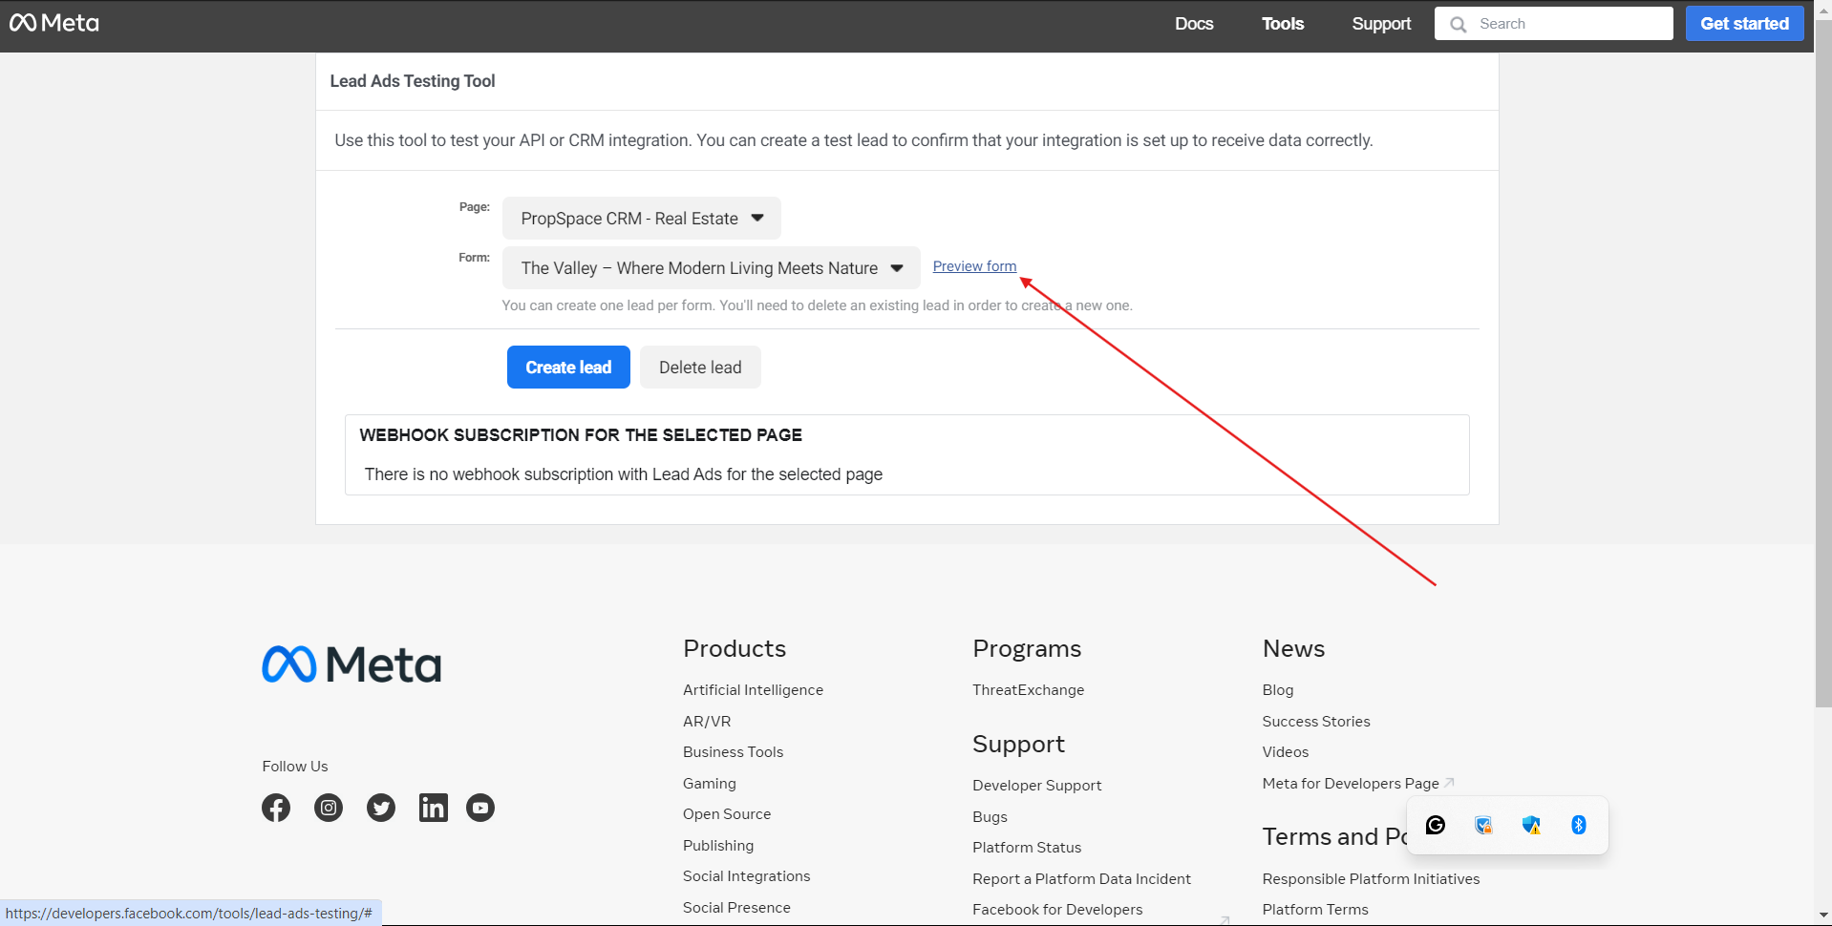Open Artificial Intelligence link
The width and height of the screenshot is (1832, 926).
coord(753,690)
